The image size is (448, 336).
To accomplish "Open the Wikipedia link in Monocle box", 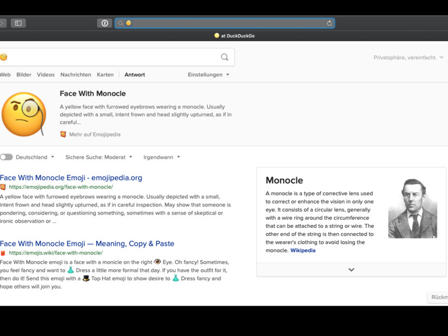I will [x=303, y=251].
